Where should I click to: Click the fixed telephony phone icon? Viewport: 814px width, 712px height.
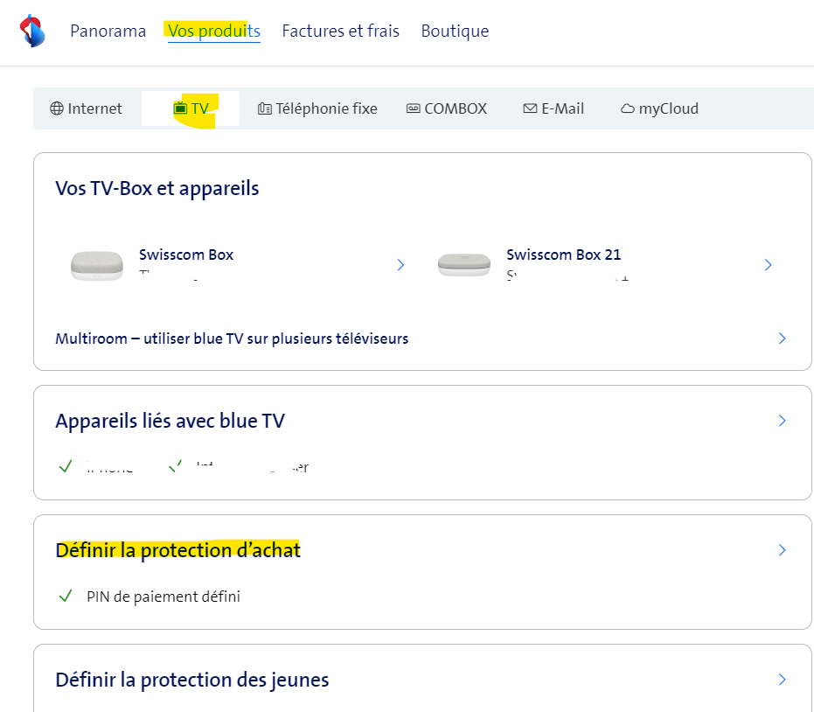click(265, 109)
